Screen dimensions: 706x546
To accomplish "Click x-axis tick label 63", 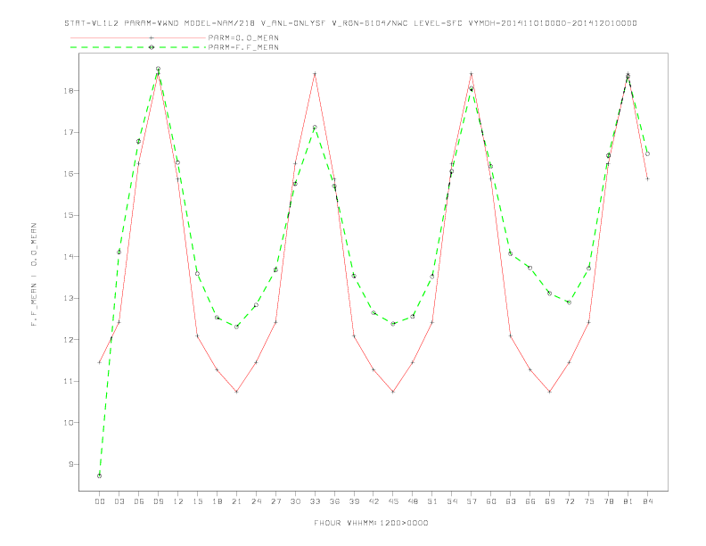I will (x=511, y=501).
